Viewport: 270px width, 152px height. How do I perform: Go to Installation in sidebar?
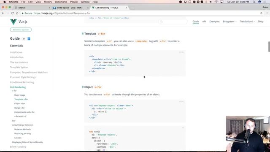(16, 52)
